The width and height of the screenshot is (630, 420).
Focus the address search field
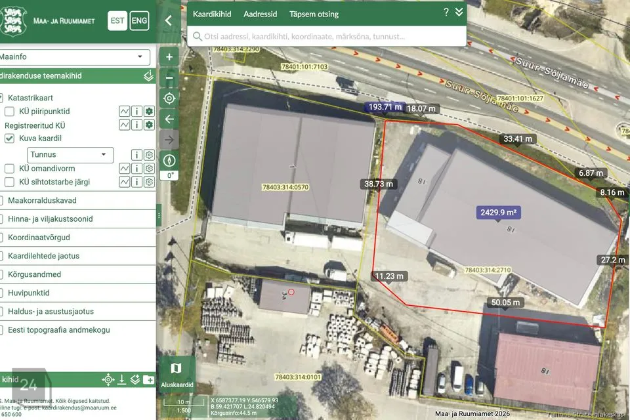pos(327,36)
